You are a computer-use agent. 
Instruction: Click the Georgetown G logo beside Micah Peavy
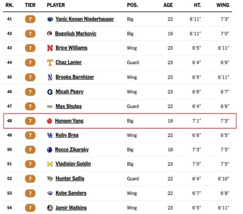(50, 92)
